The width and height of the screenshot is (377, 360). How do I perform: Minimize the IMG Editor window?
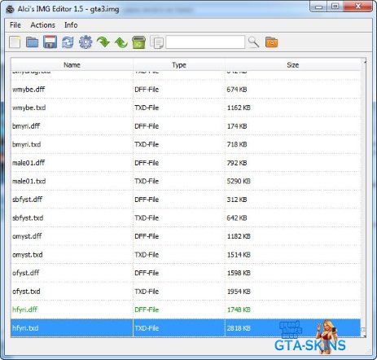[319, 7]
